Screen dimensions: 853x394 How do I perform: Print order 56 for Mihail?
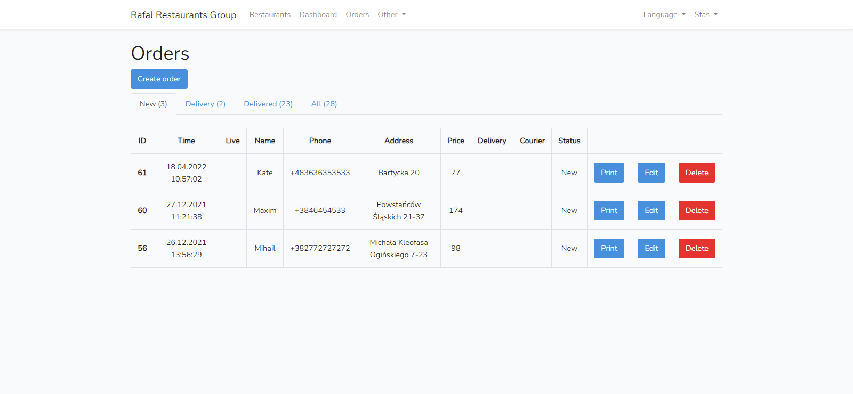[x=609, y=248]
